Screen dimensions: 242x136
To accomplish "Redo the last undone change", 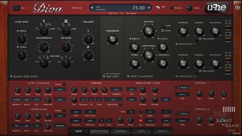I will tap(164, 8).
